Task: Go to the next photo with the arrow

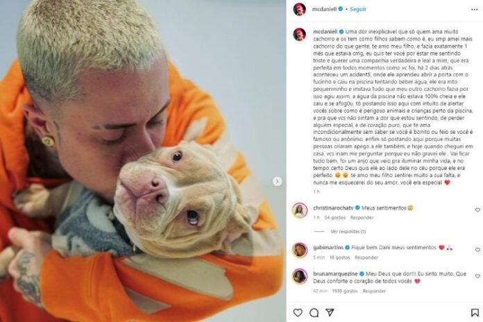Action: [x=277, y=182]
